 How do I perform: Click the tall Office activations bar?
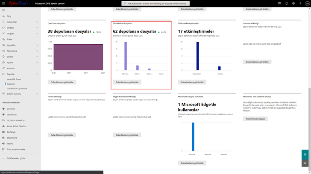point(197,56)
